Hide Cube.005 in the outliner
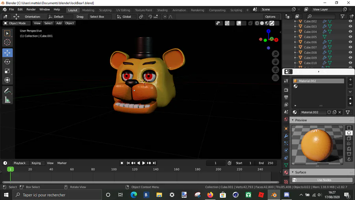The height and width of the screenshot is (200, 355). click(350, 37)
